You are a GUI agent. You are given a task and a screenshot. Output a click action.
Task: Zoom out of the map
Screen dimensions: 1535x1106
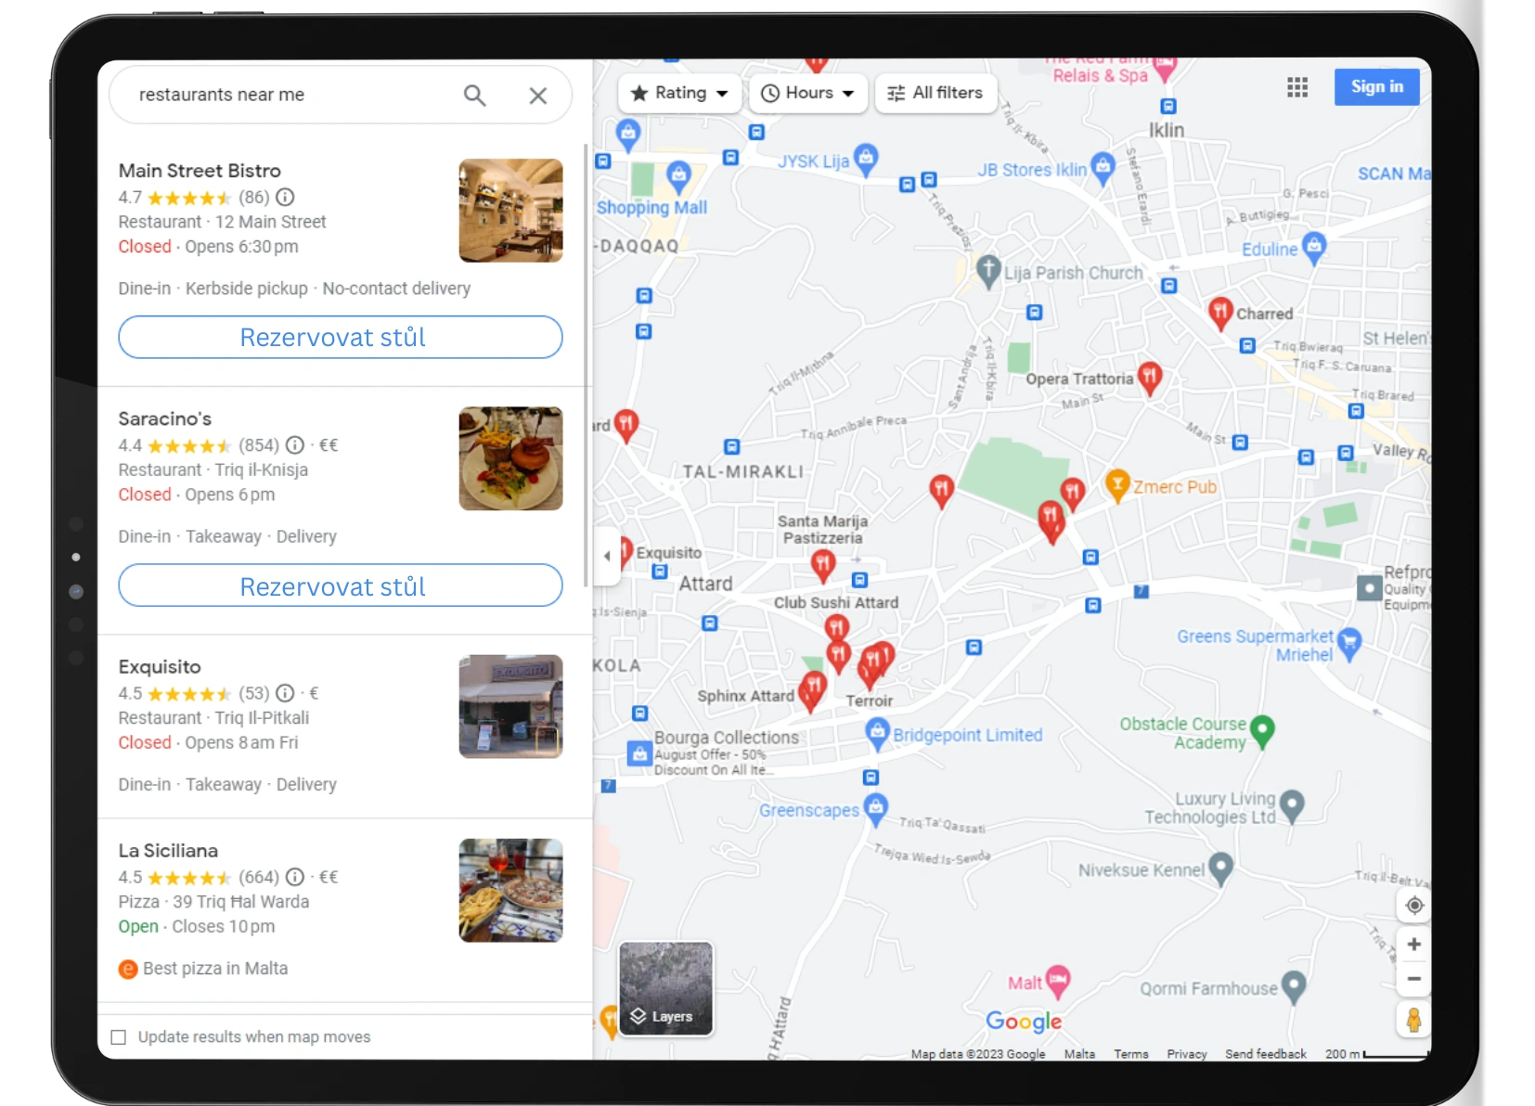point(1414,979)
